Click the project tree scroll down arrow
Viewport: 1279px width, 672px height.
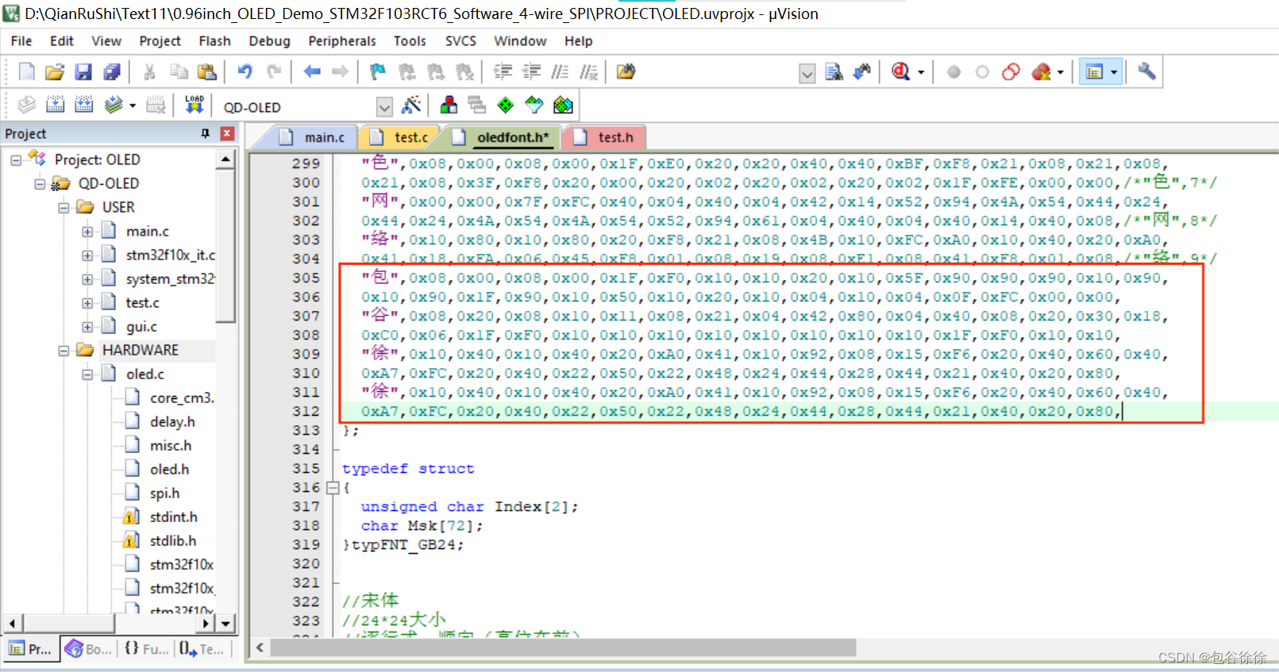226,624
